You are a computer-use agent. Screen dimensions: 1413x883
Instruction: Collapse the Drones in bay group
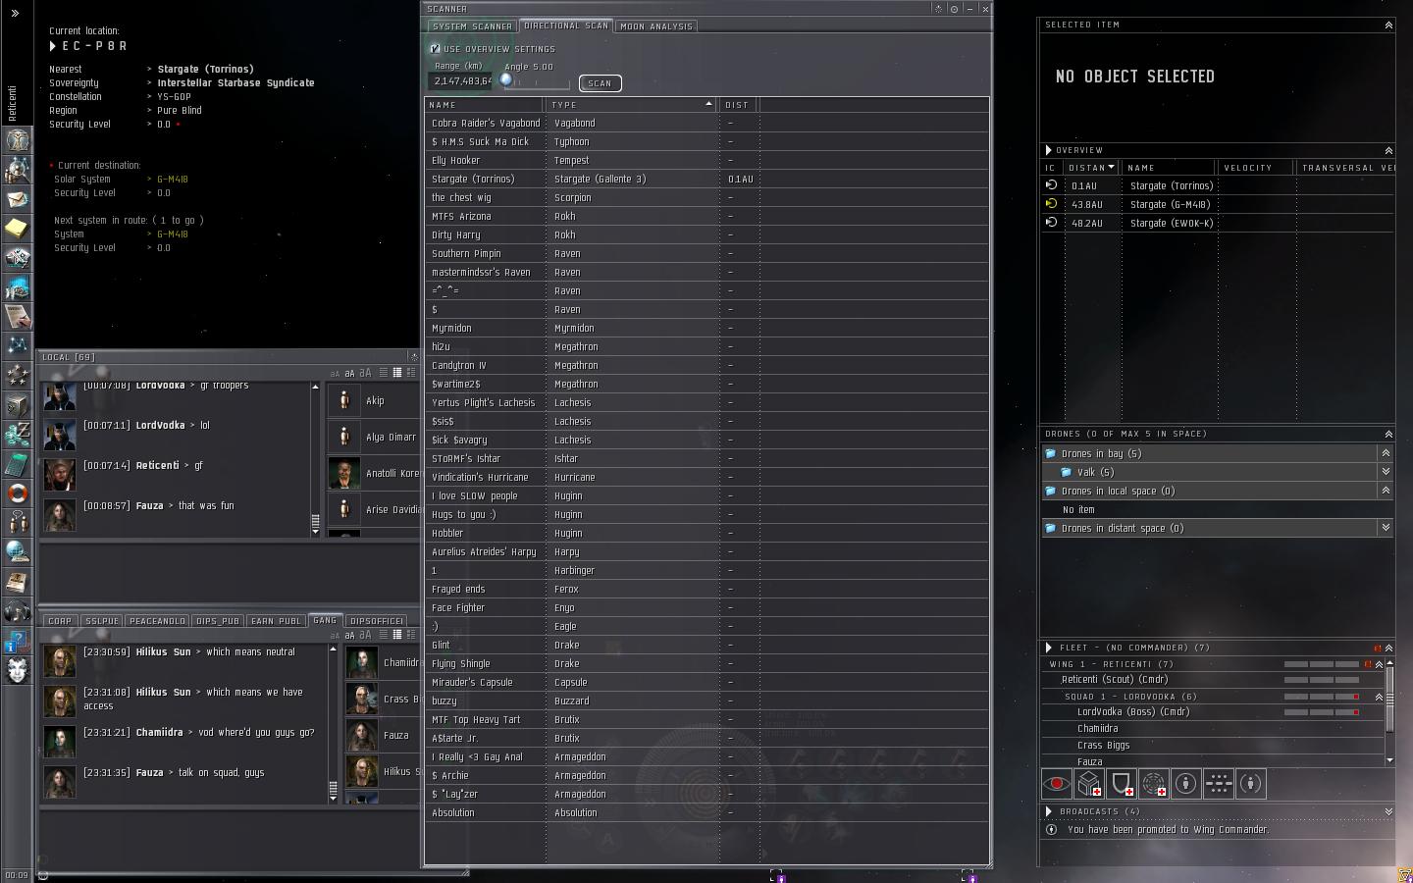pyautogui.click(x=1386, y=453)
